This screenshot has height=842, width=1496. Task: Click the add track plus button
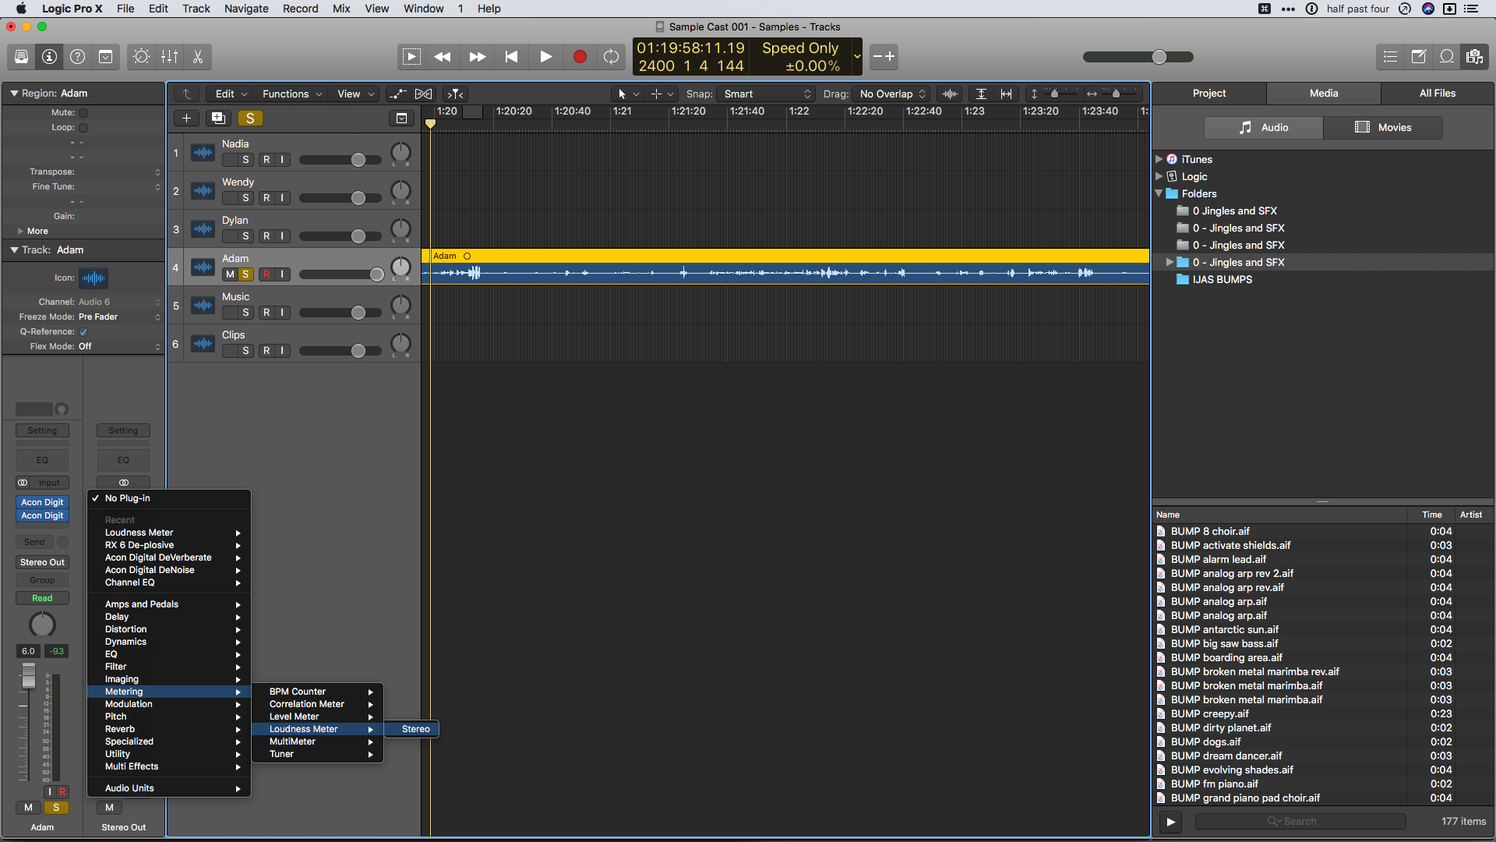pyautogui.click(x=186, y=119)
